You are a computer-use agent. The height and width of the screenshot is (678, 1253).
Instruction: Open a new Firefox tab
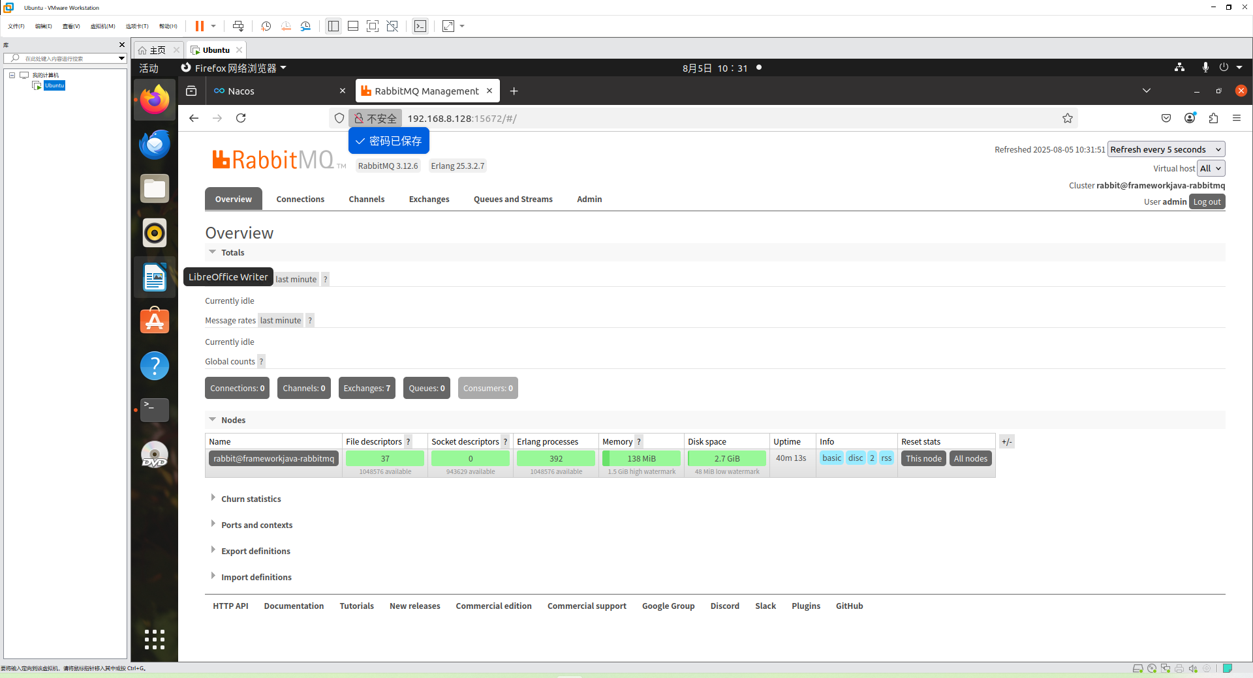[514, 91]
